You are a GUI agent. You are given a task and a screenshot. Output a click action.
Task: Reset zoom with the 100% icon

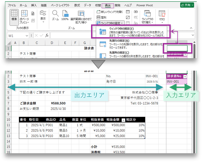tap(65, 15)
